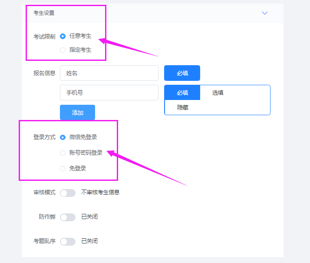This screenshot has width=310, height=263.
Task: Click the 不审核考生信息 label text
Action: coord(100,192)
